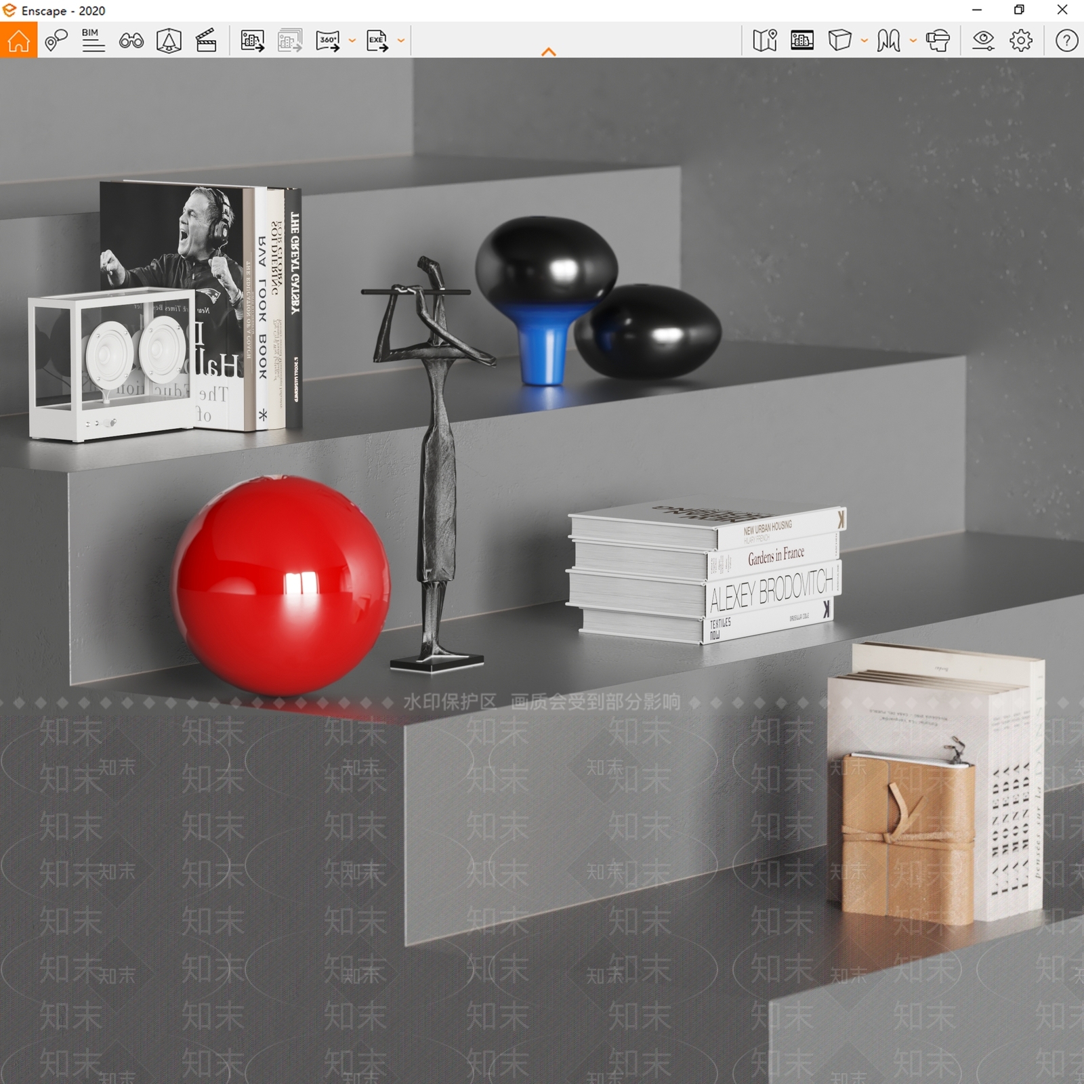This screenshot has height=1084, width=1084.
Task: Click the EXE standalone export icon
Action: [x=377, y=41]
